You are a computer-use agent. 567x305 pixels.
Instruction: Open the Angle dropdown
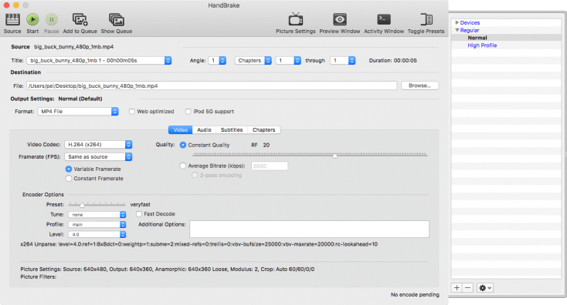tap(217, 61)
